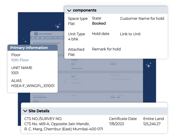Click the alias HSEA-F_WINGFL_101001 text
Image resolution: width=174 pixels, height=138 pixels.
(33, 86)
